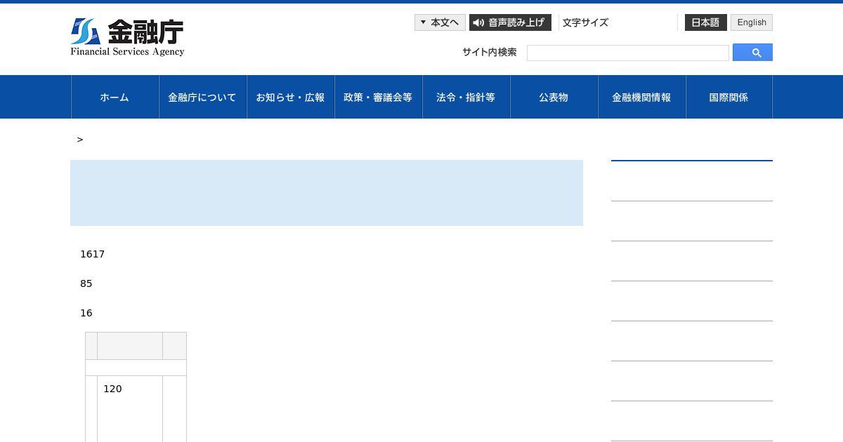The width and height of the screenshot is (843, 442).
Task: Click the 文字サイズ text size label
Action: coord(585,22)
